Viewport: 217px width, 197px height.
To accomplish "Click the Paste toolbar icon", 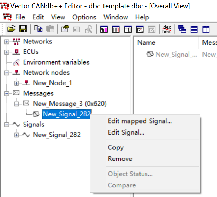I will [x=50, y=29].
